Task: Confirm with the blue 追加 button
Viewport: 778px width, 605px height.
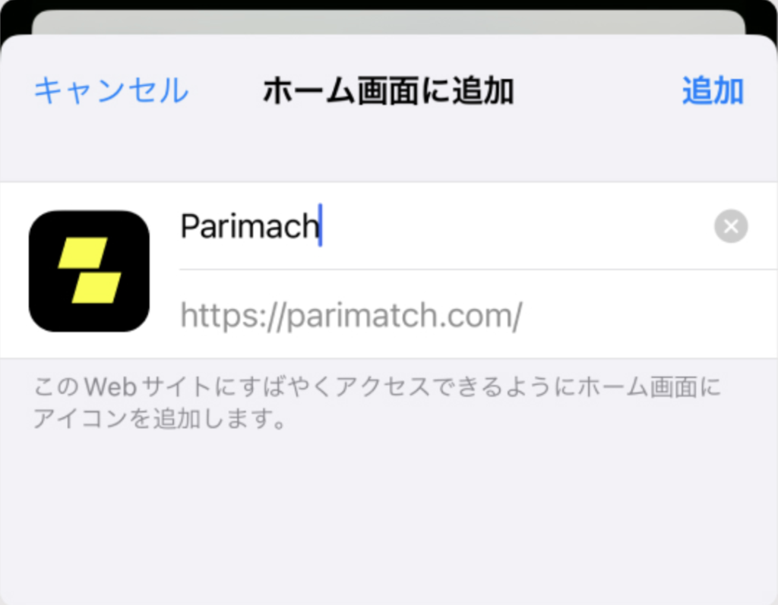Action: click(x=713, y=91)
